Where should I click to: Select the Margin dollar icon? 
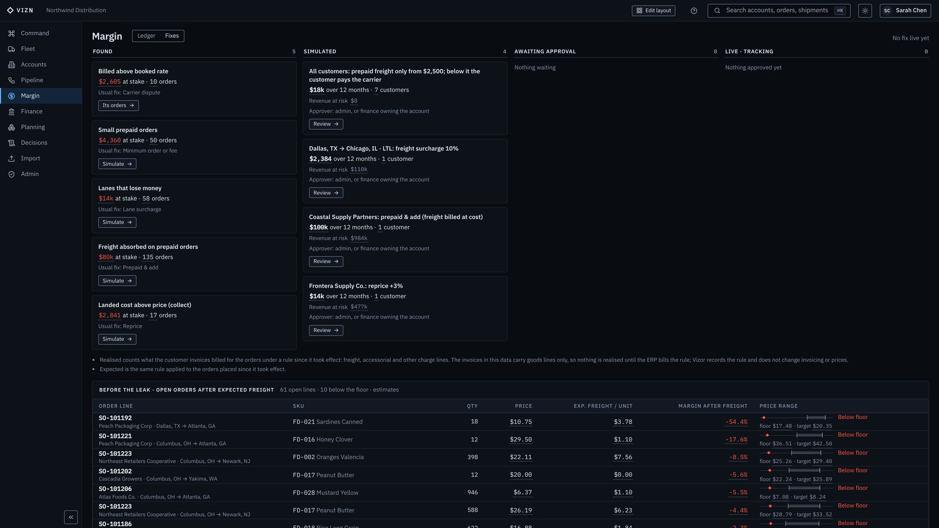[x=11, y=96]
